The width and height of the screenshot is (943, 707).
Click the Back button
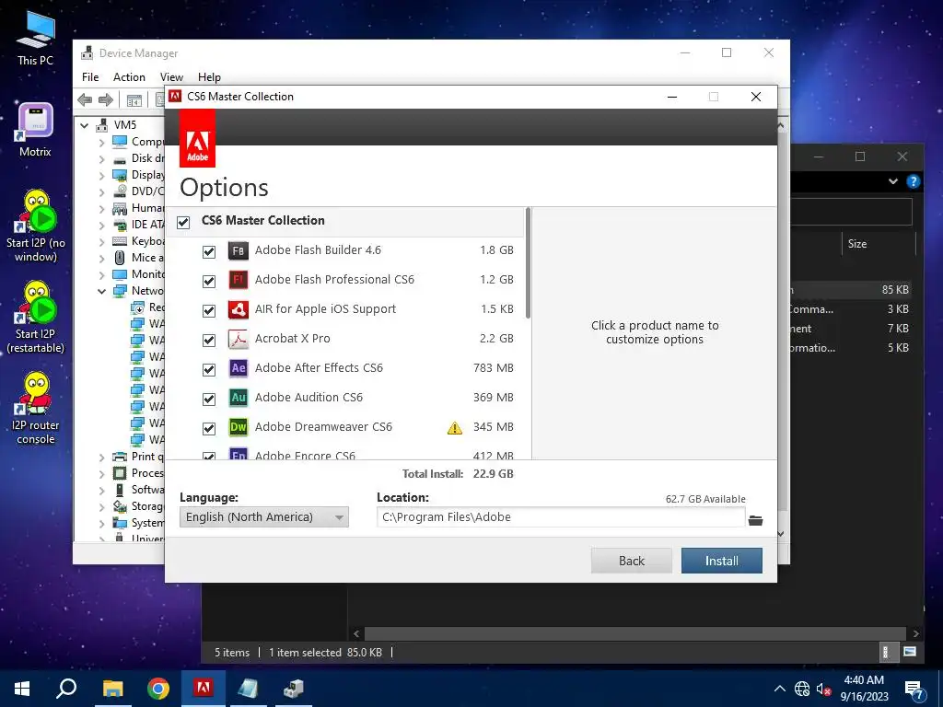tap(632, 561)
